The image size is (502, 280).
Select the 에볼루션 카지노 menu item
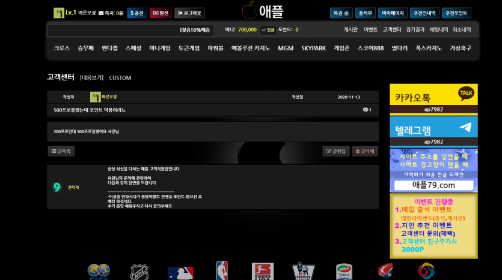point(251,48)
